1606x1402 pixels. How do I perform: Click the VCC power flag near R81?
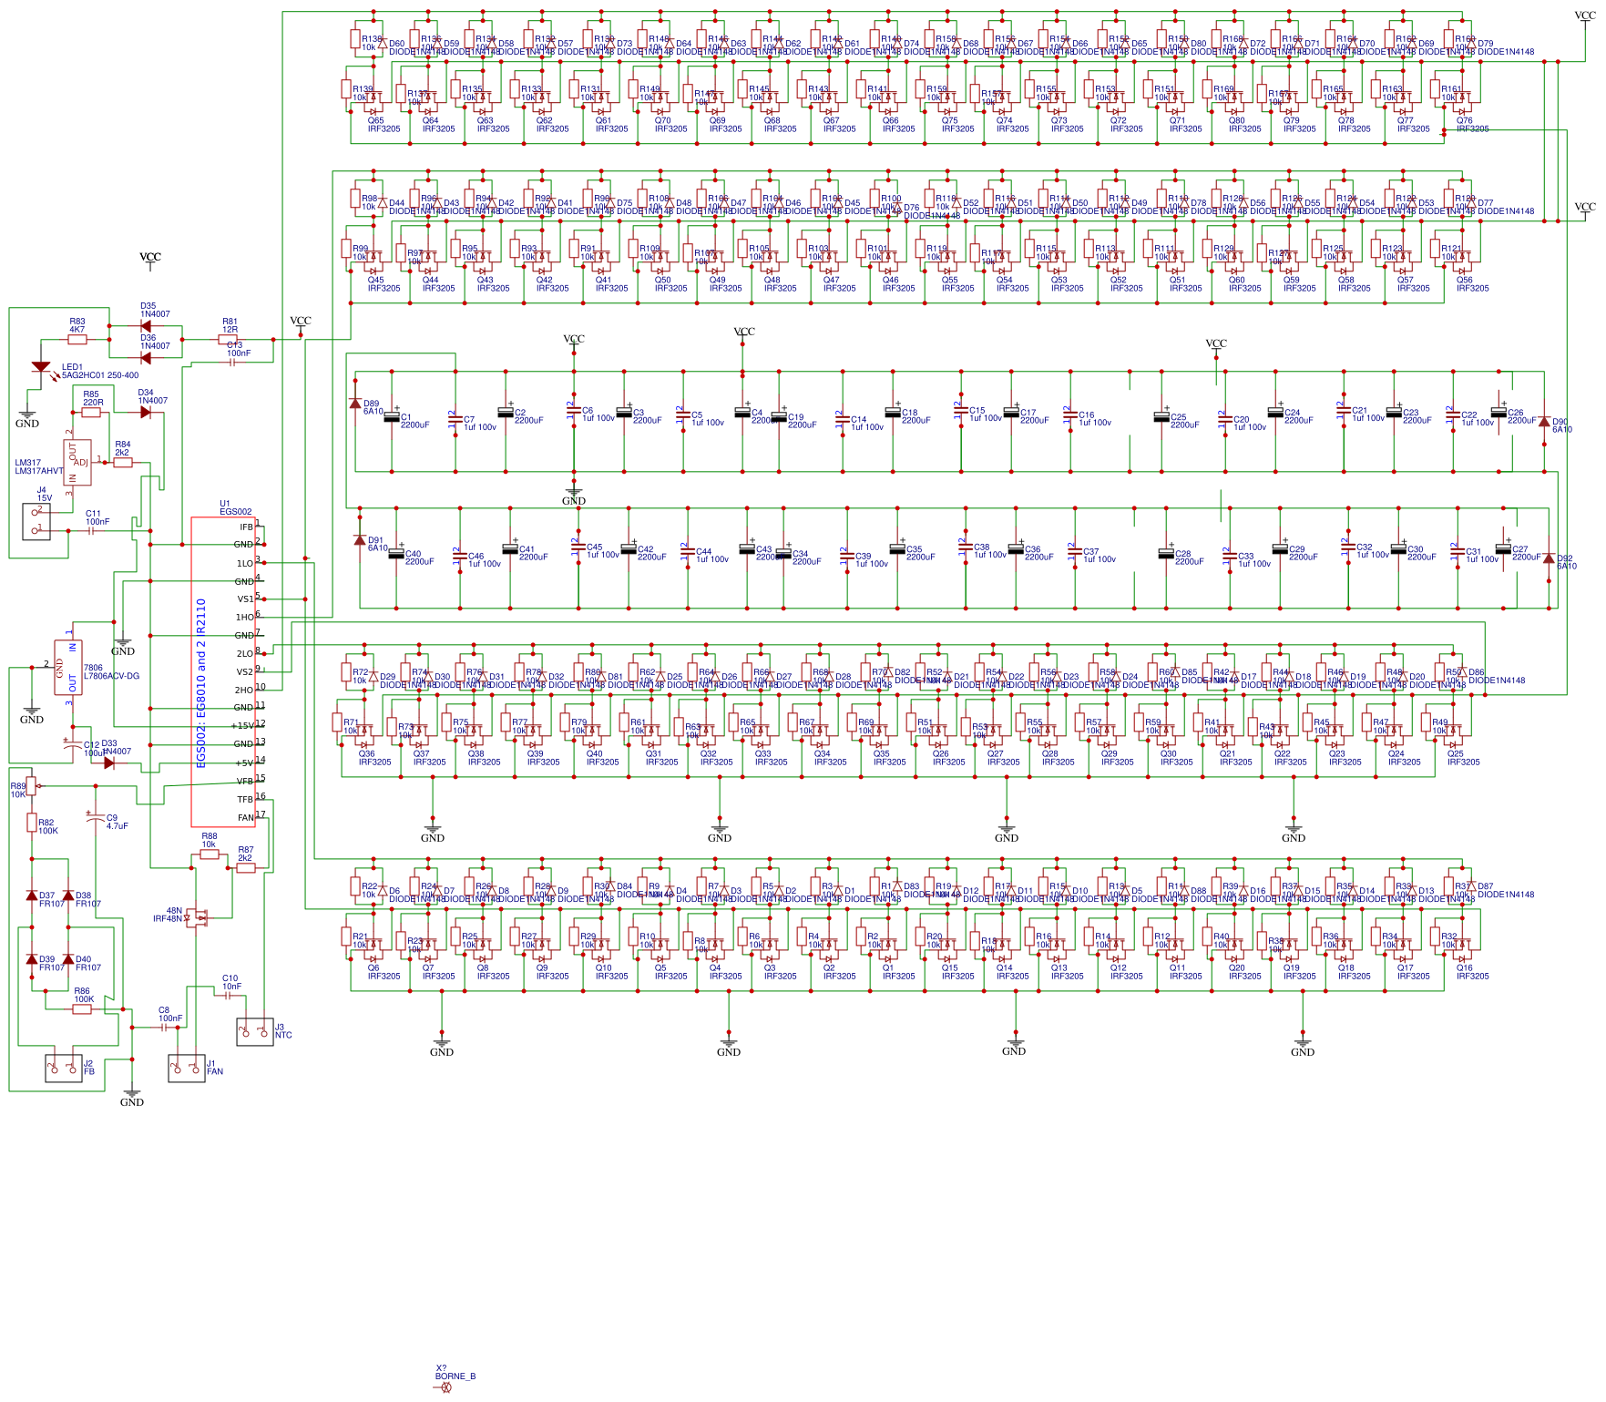click(299, 324)
